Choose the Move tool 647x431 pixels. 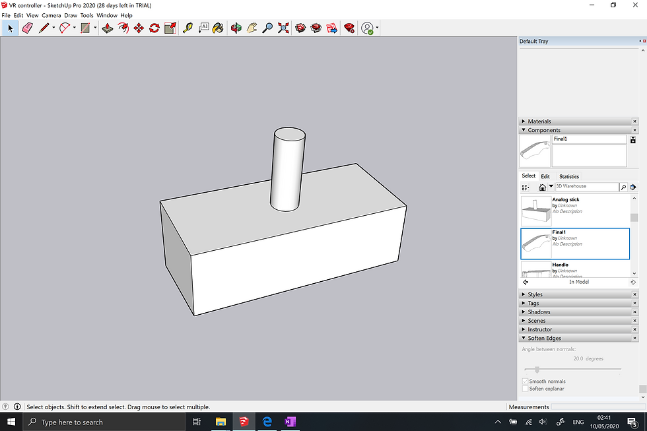[x=139, y=28]
